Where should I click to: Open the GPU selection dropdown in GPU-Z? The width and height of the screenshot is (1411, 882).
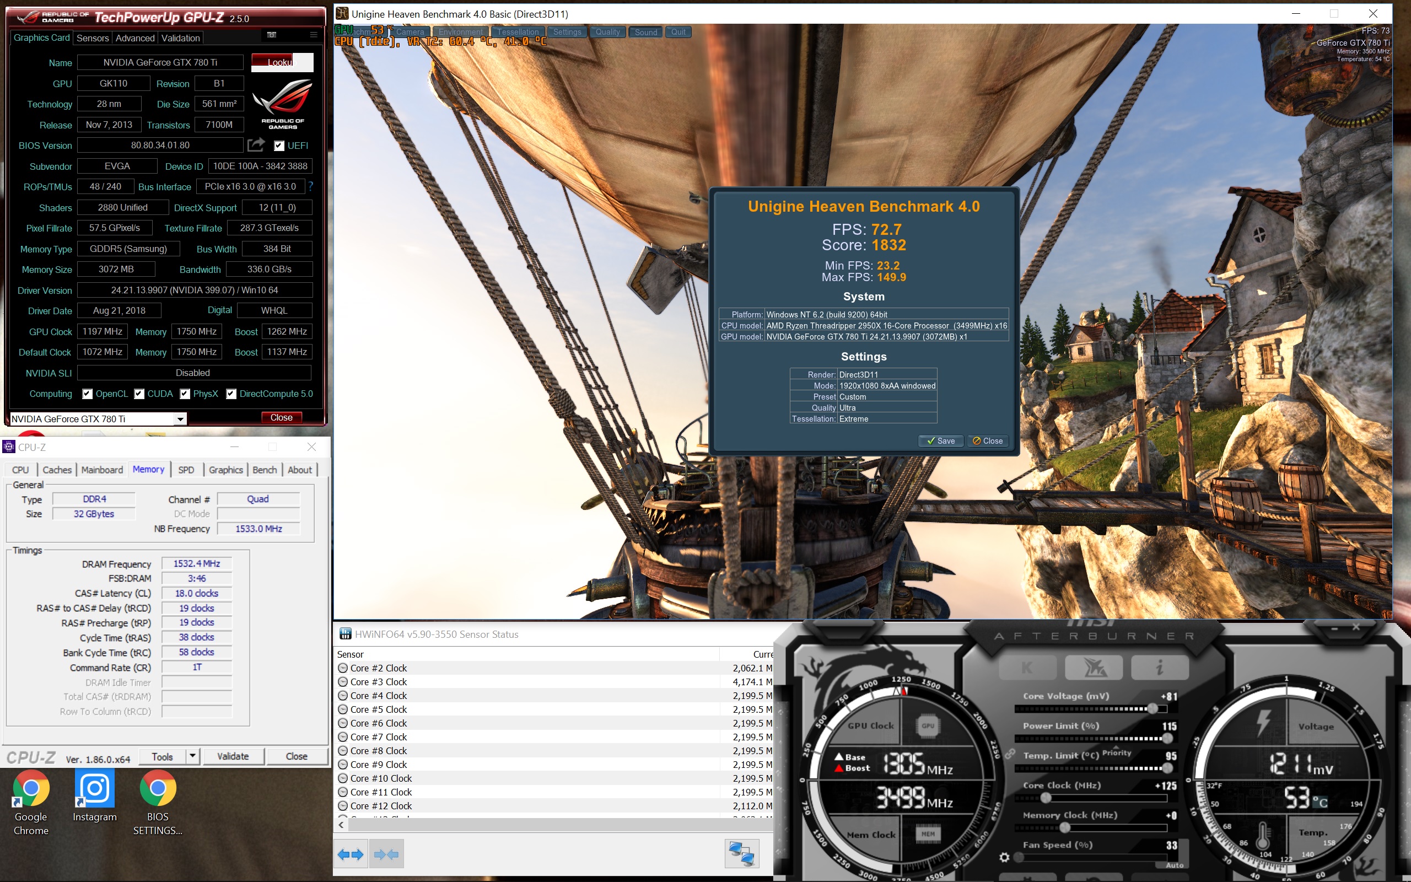point(180,419)
